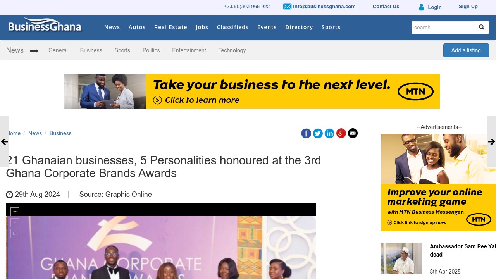Open the Login link
The height and width of the screenshot is (279, 496).
[x=434, y=7]
